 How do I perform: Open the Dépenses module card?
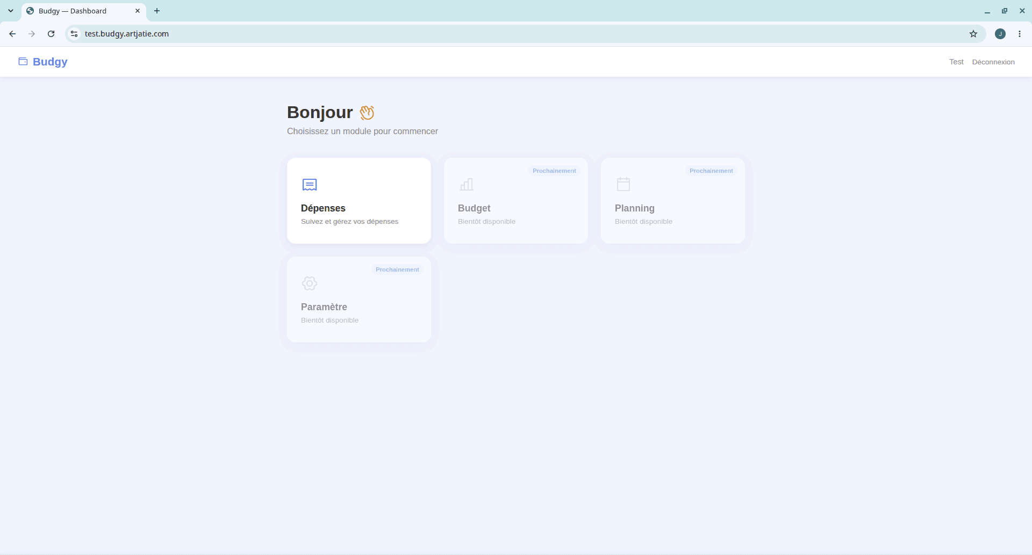pyautogui.click(x=359, y=201)
